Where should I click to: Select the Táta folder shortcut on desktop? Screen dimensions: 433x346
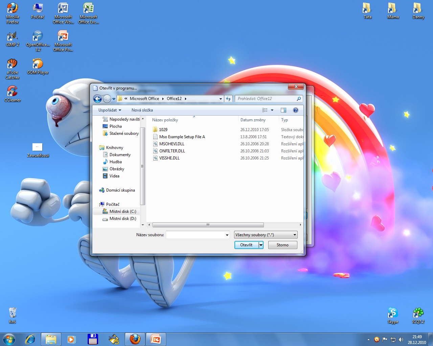click(x=367, y=11)
